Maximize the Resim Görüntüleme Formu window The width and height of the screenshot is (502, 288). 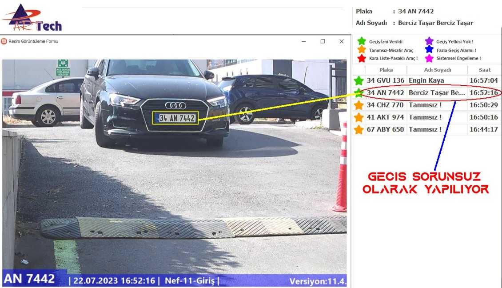[323, 41]
